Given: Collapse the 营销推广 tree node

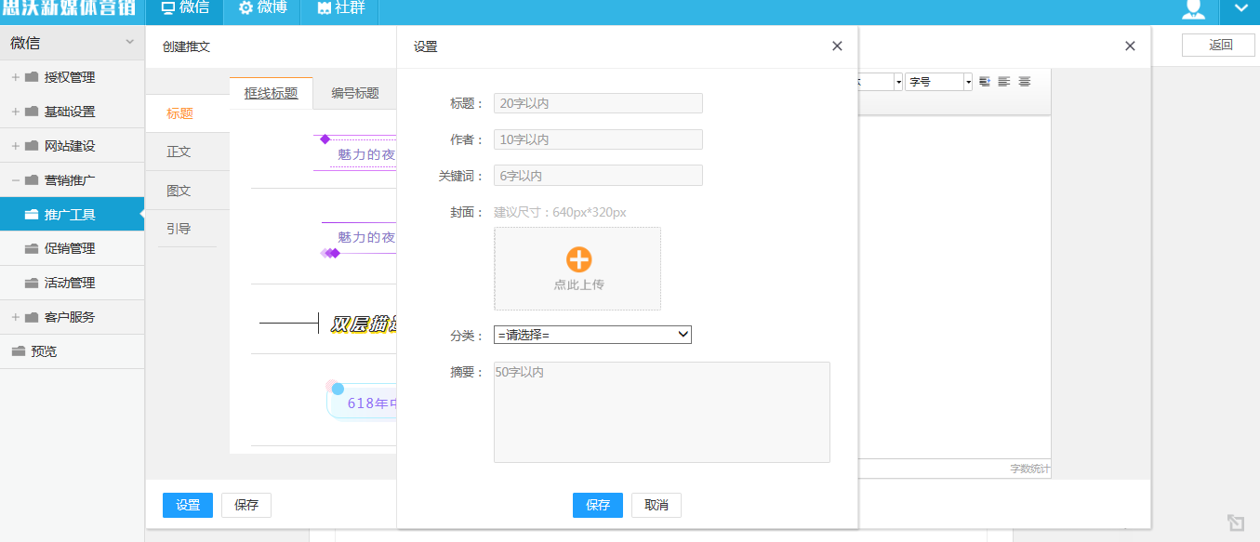Looking at the screenshot, I should [16, 180].
